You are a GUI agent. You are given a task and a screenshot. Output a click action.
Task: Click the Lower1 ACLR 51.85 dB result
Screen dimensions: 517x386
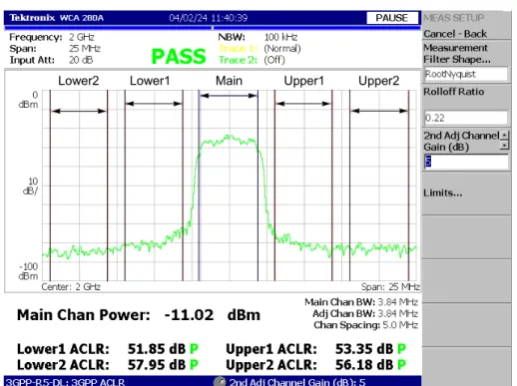[108, 349]
